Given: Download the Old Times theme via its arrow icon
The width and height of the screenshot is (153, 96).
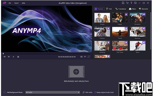Looking at the screenshot, I should (126, 42).
